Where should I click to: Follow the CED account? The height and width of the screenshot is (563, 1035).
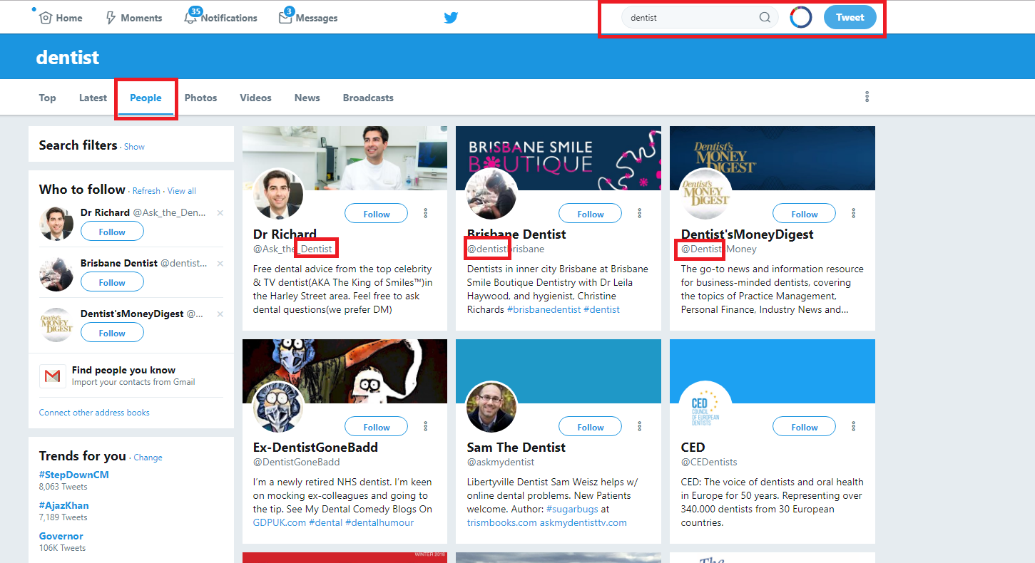(x=805, y=427)
